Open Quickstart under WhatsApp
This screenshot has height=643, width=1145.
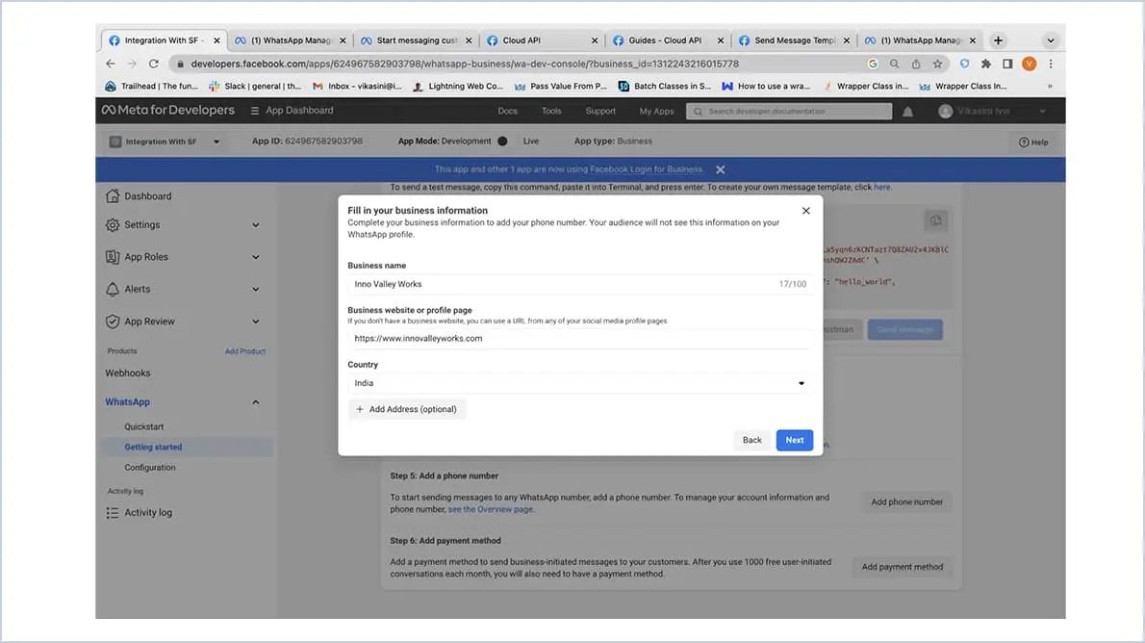144,426
